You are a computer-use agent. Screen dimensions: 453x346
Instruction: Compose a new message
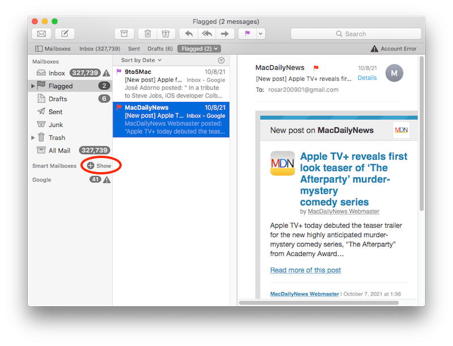point(64,33)
